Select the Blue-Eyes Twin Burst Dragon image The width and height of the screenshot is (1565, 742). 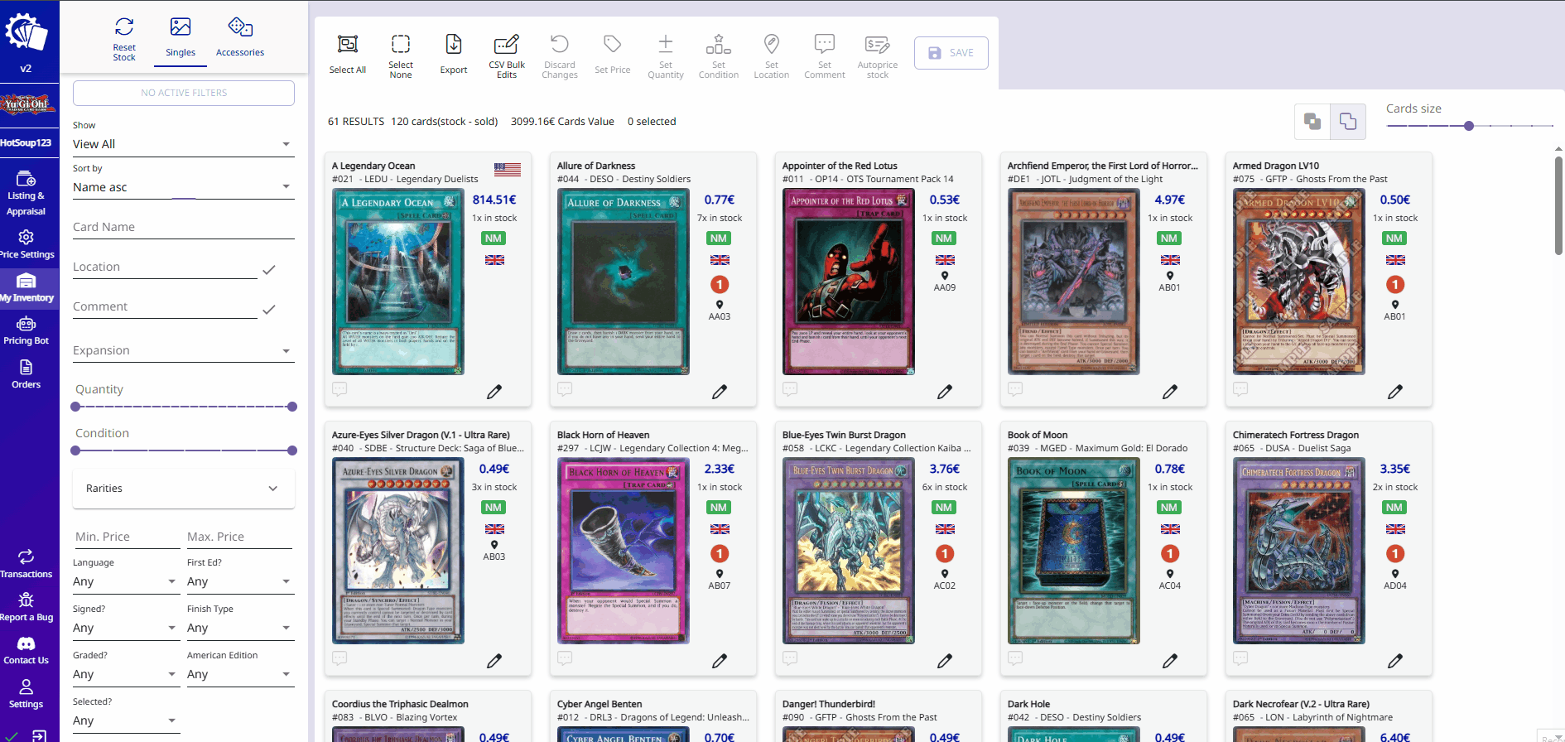(x=849, y=551)
